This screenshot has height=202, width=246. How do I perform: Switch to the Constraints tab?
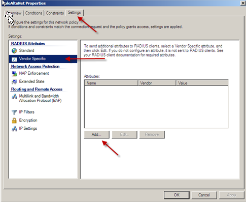[x=55, y=13]
